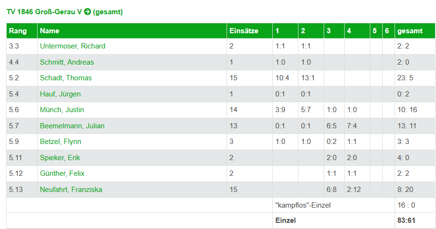Screen dimensions: 436x229
Task: Click the Rang column header
Action: (18, 31)
